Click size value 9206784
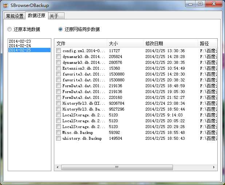The image size is (225, 185). pyautogui.click(x=117, y=103)
